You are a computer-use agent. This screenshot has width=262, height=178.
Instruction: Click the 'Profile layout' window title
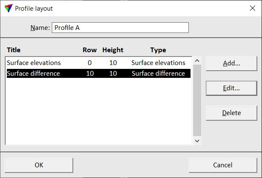point(34,9)
